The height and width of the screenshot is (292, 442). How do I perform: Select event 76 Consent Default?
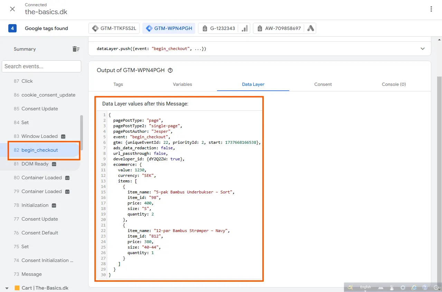(x=40, y=233)
